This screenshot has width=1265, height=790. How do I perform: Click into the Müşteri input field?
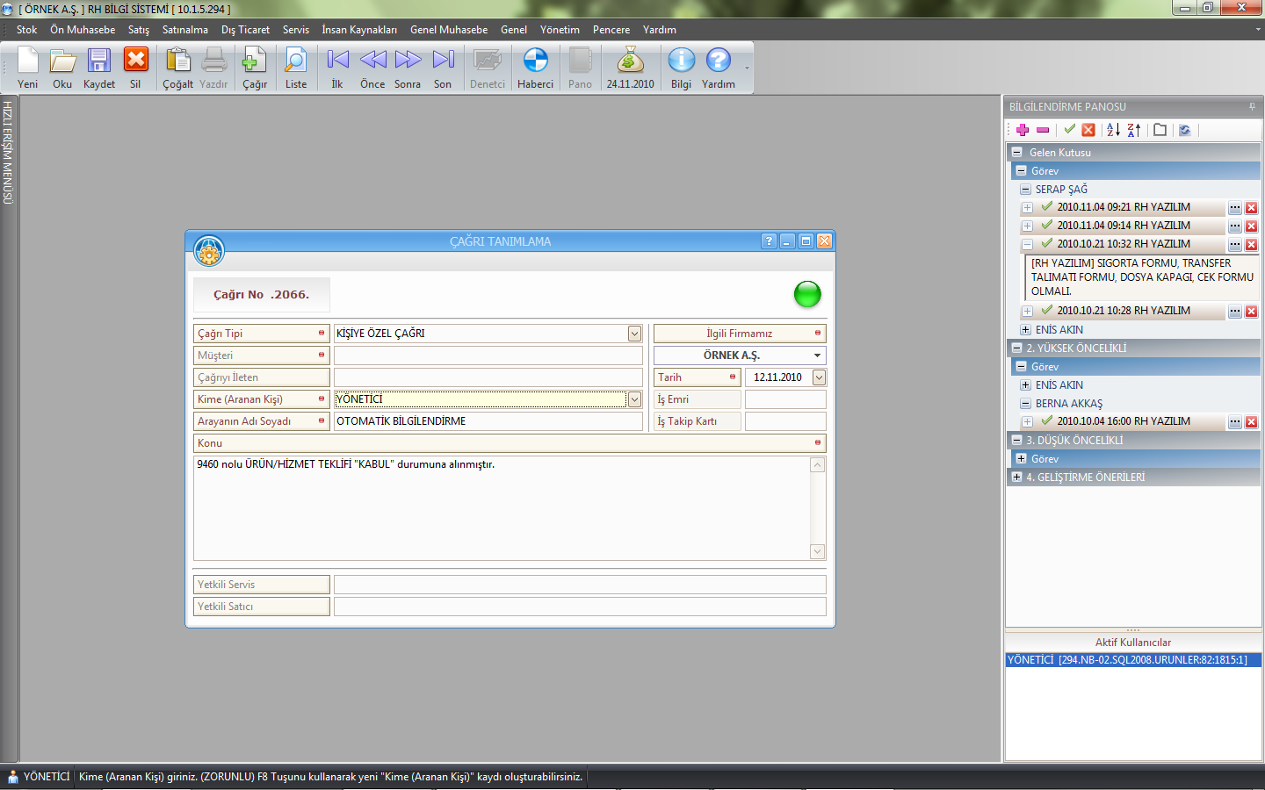tap(488, 355)
